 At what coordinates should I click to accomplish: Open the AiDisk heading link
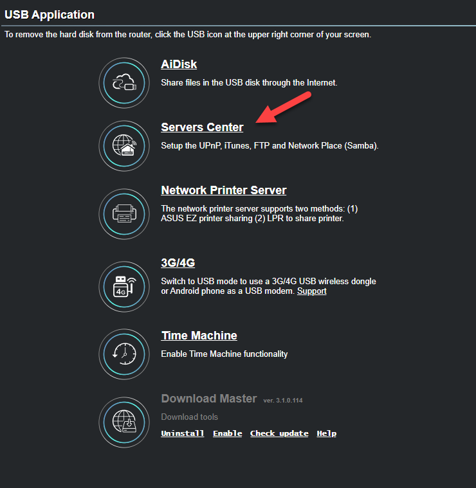[x=179, y=64]
